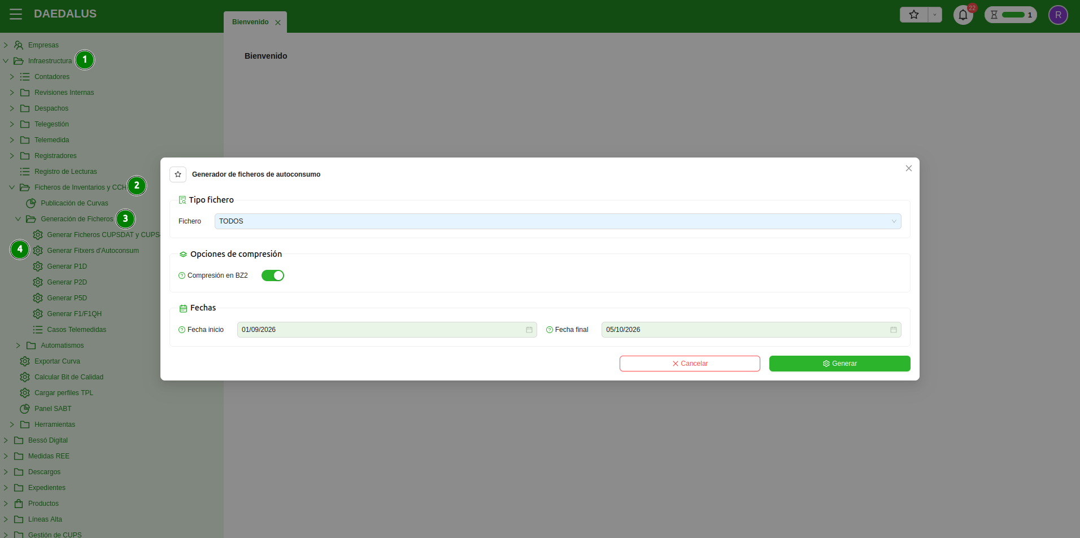Viewport: 1080px width, 538px height.
Task: Mark the dialog as favorite with star
Action: click(x=178, y=174)
